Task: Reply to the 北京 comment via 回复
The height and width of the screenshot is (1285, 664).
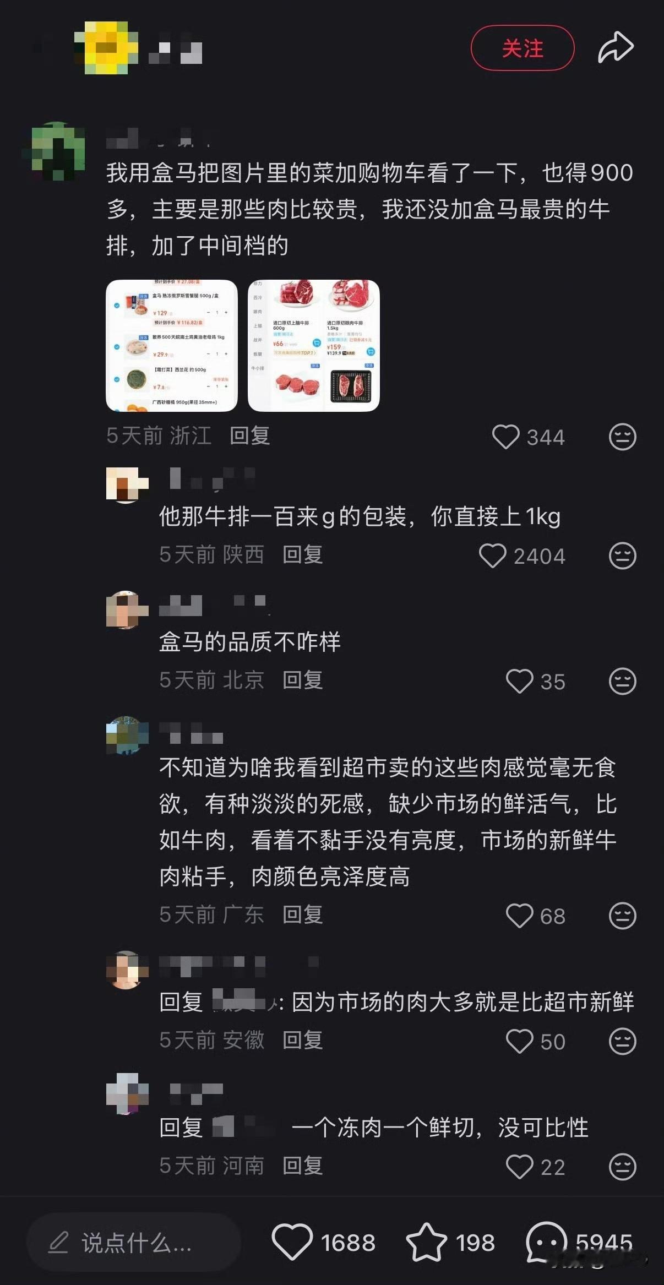Action: [302, 680]
